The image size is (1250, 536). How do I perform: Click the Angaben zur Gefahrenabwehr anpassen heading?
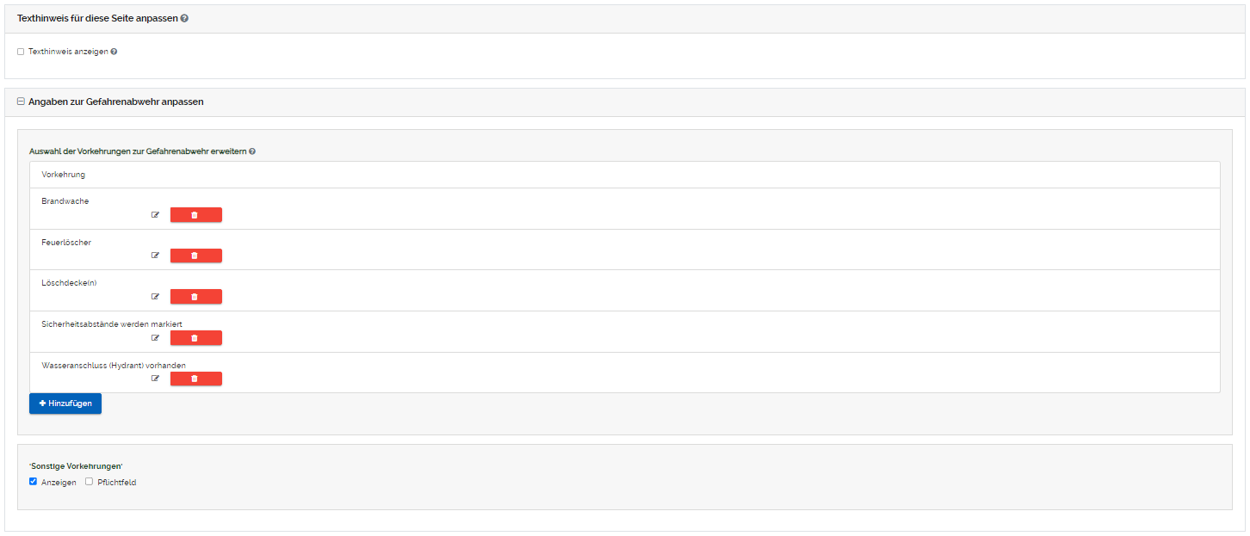(115, 102)
